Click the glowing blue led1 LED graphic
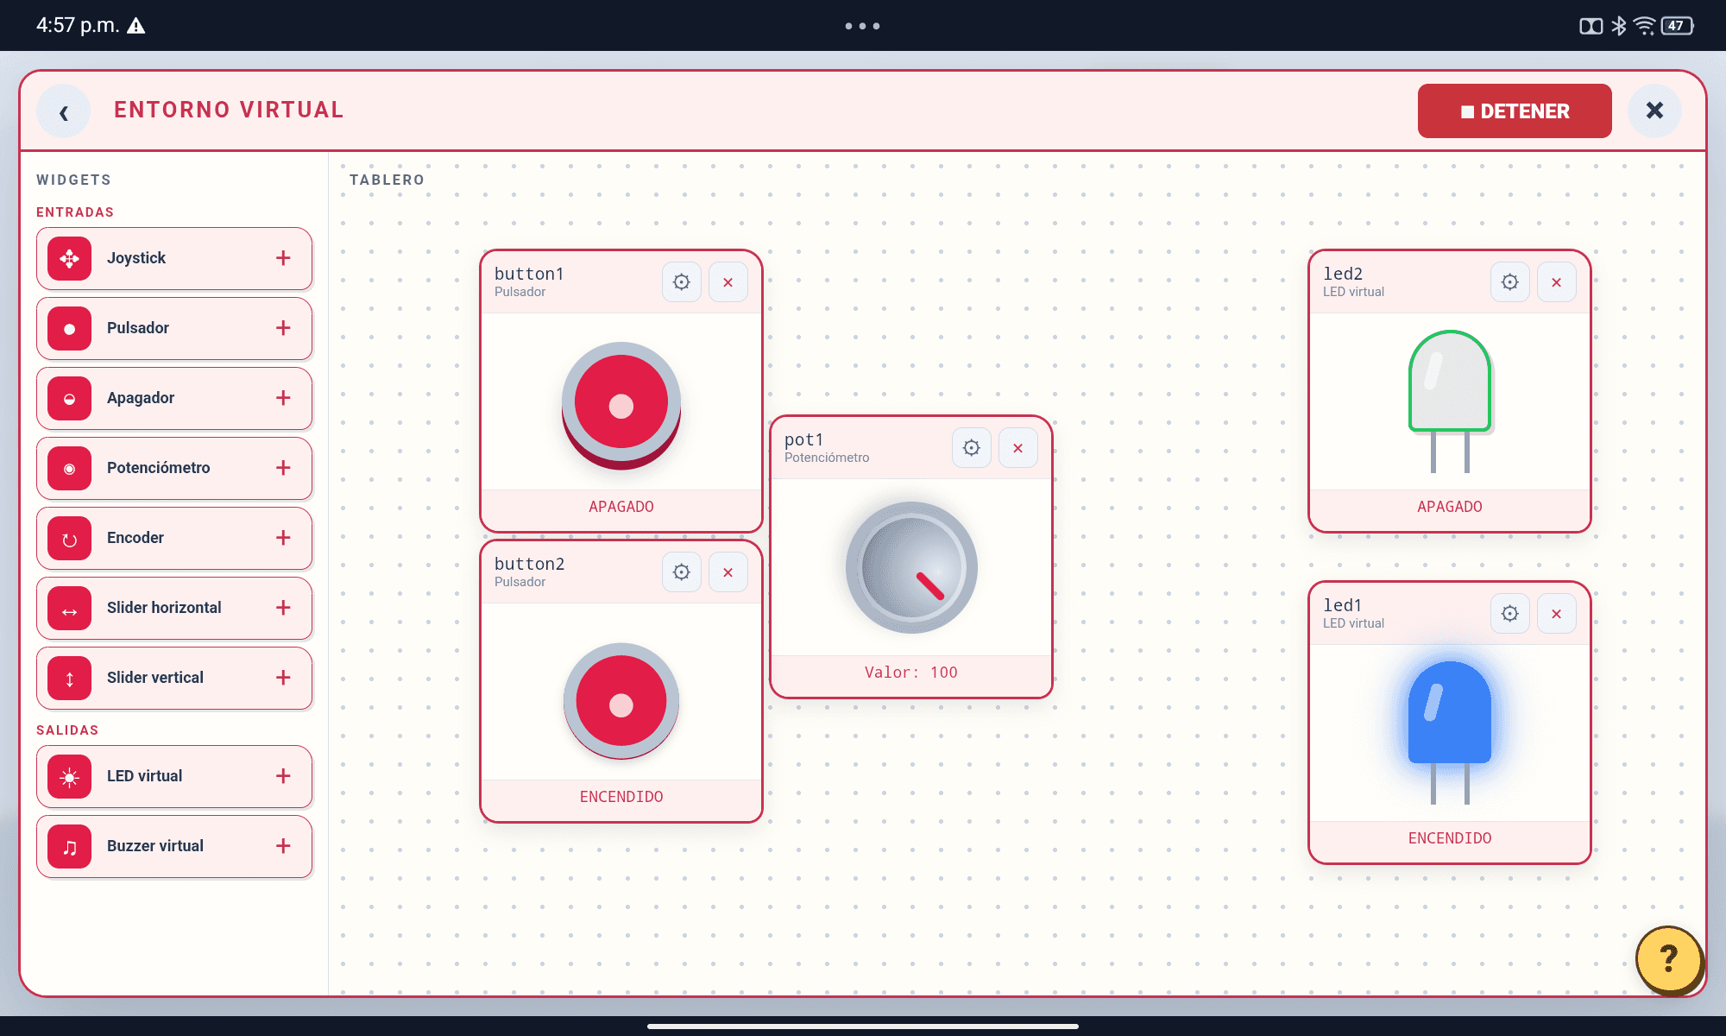The height and width of the screenshot is (1036, 1726). coord(1450,732)
